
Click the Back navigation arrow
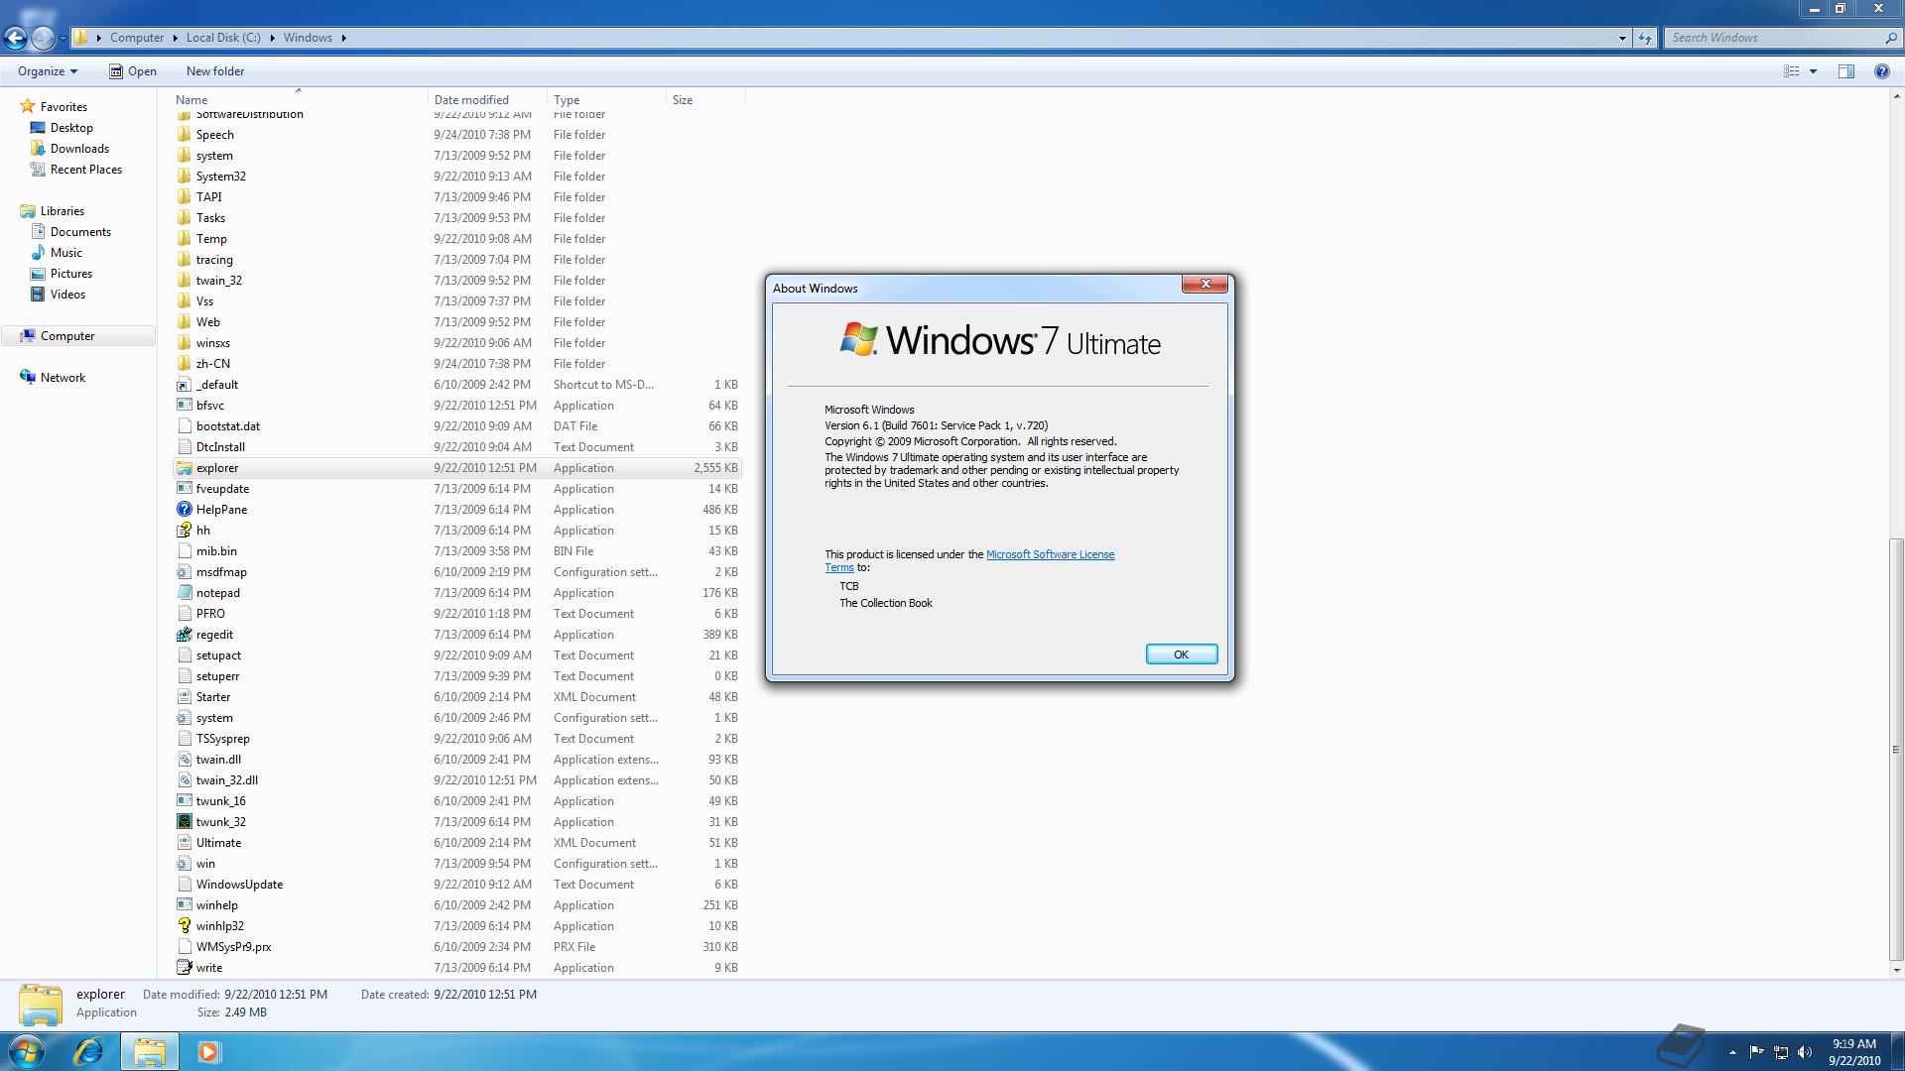(x=15, y=38)
